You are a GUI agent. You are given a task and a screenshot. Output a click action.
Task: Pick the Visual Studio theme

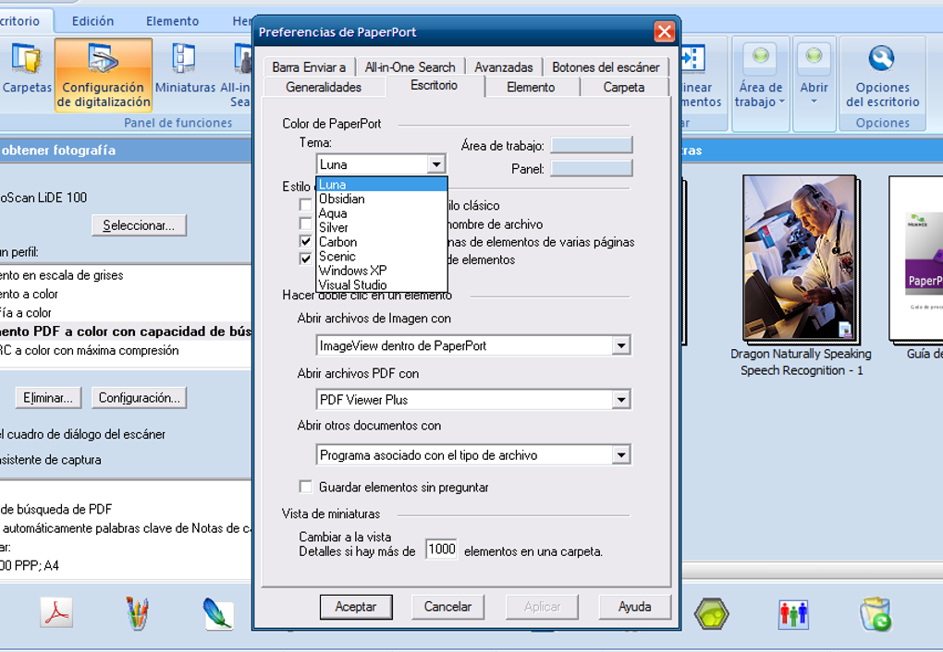pos(382,285)
